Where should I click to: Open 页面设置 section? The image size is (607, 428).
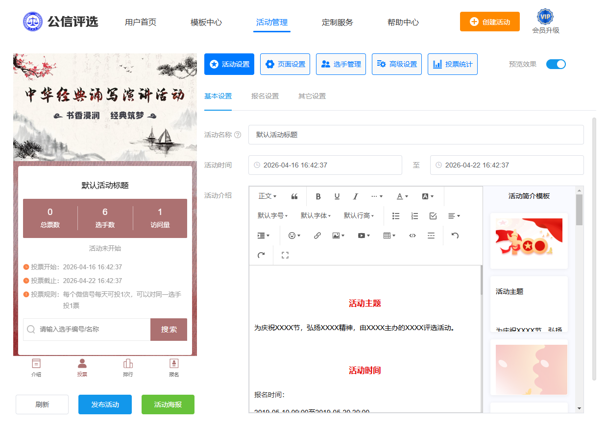pos(285,64)
